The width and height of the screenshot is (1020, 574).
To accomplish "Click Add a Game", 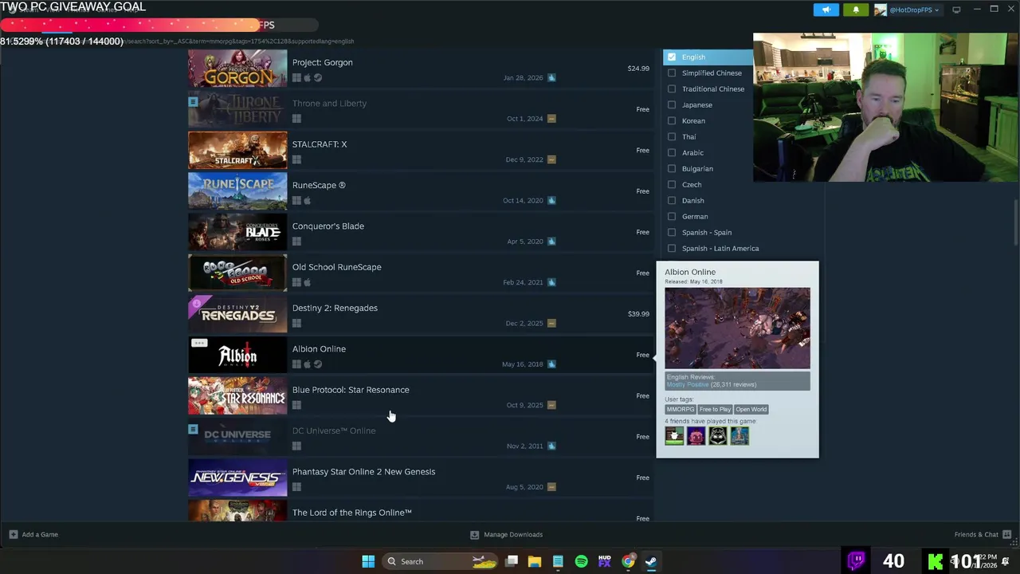I will [33, 534].
